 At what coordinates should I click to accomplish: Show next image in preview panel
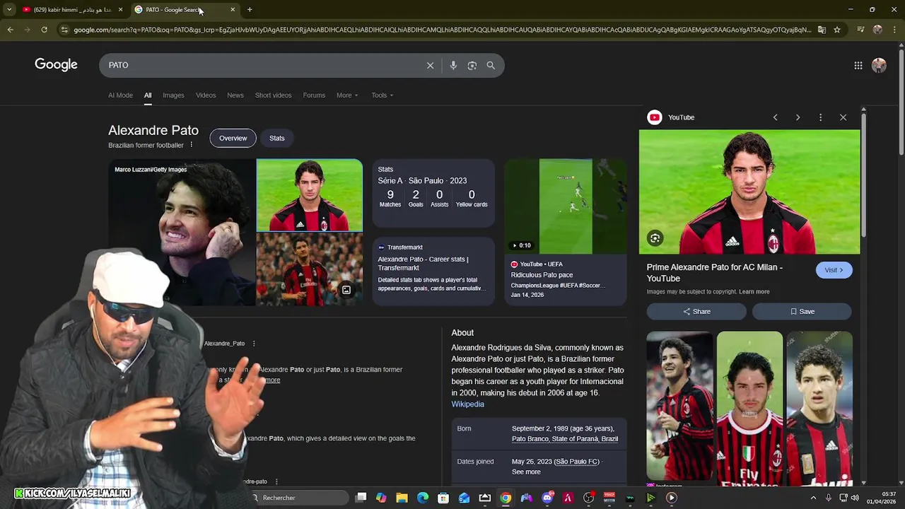(x=798, y=117)
